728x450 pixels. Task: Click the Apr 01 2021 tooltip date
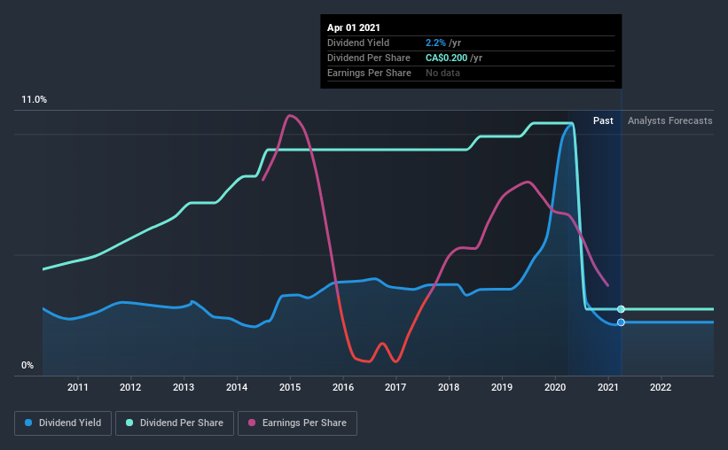354,27
